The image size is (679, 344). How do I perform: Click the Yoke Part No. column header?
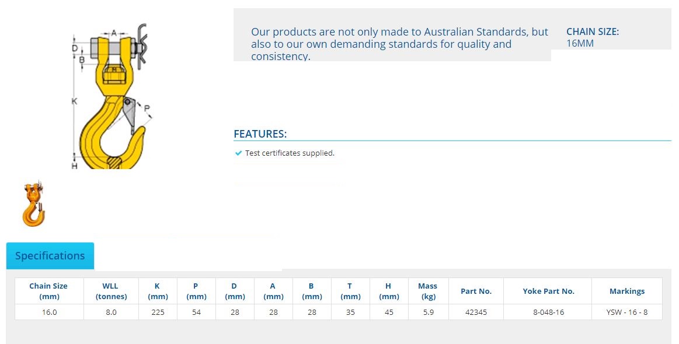click(548, 291)
